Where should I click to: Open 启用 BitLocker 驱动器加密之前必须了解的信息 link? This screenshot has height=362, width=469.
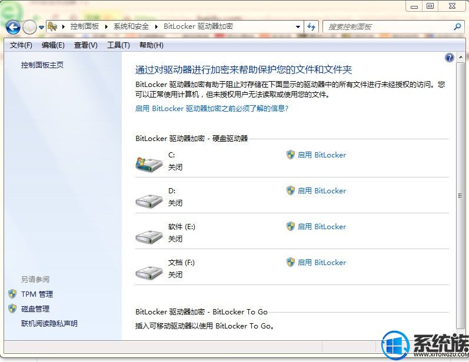(212, 108)
